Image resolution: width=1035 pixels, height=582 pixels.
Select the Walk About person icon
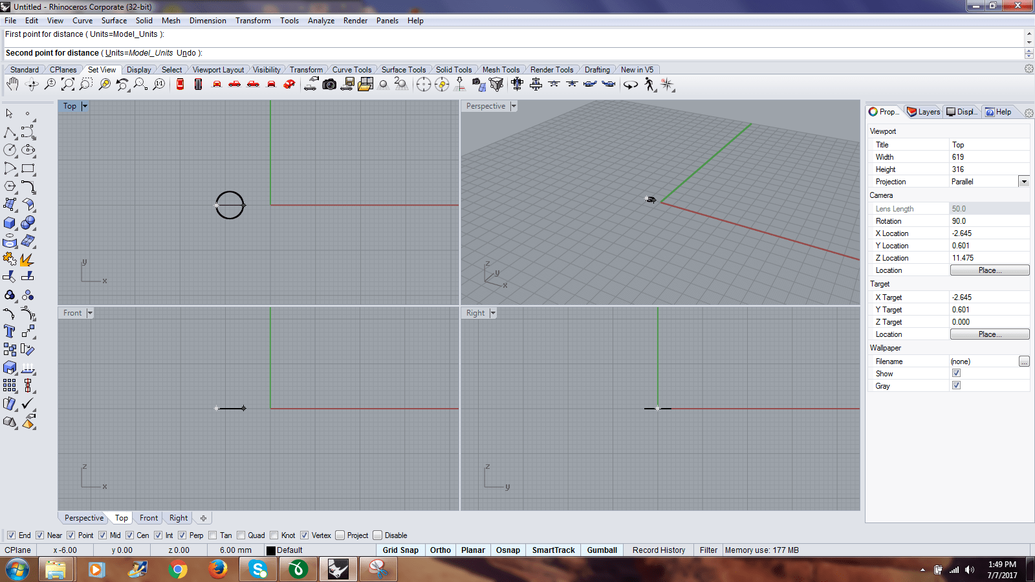(649, 84)
